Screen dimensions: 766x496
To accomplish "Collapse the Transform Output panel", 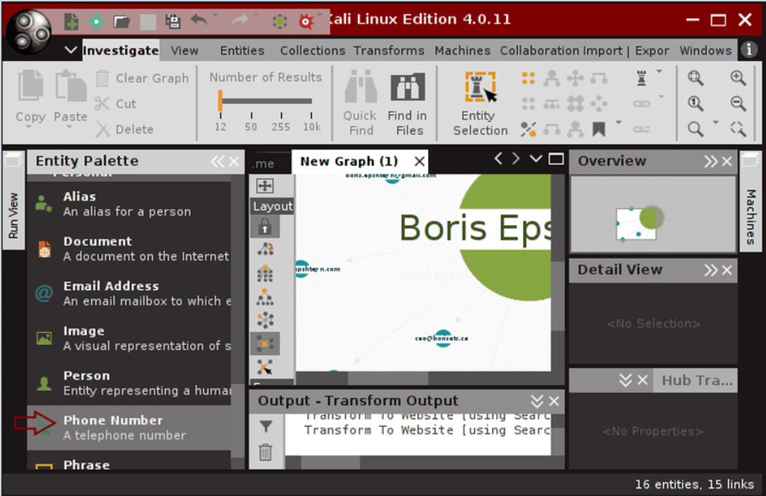I will click(x=537, y=401).
